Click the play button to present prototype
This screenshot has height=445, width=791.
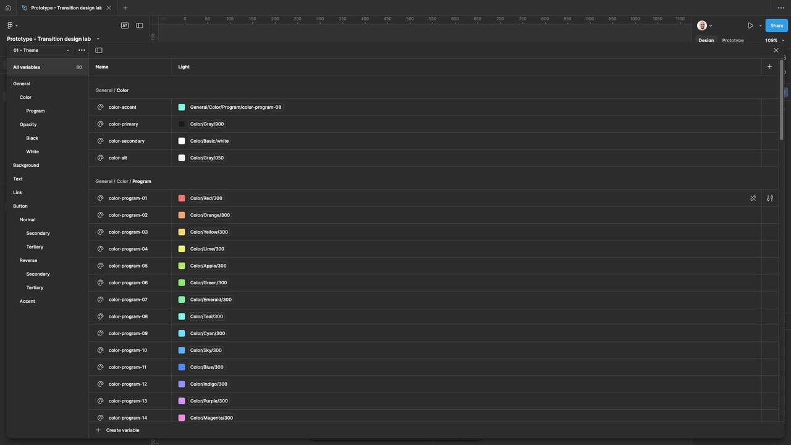[x=750, y=25]
